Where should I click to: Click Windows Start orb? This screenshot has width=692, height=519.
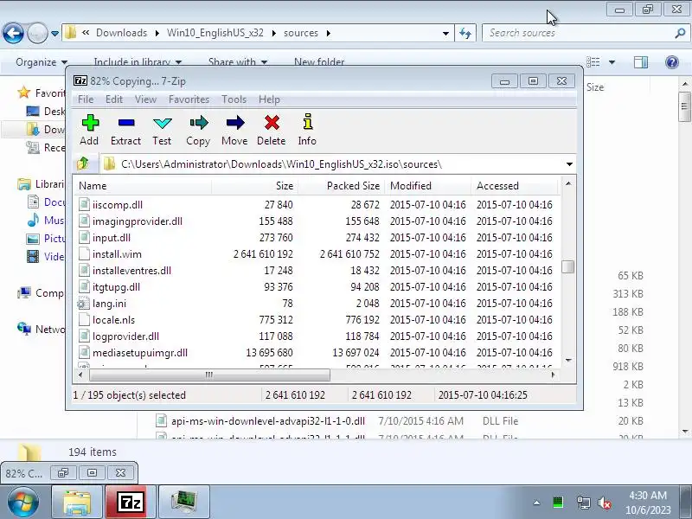[22, 502]
